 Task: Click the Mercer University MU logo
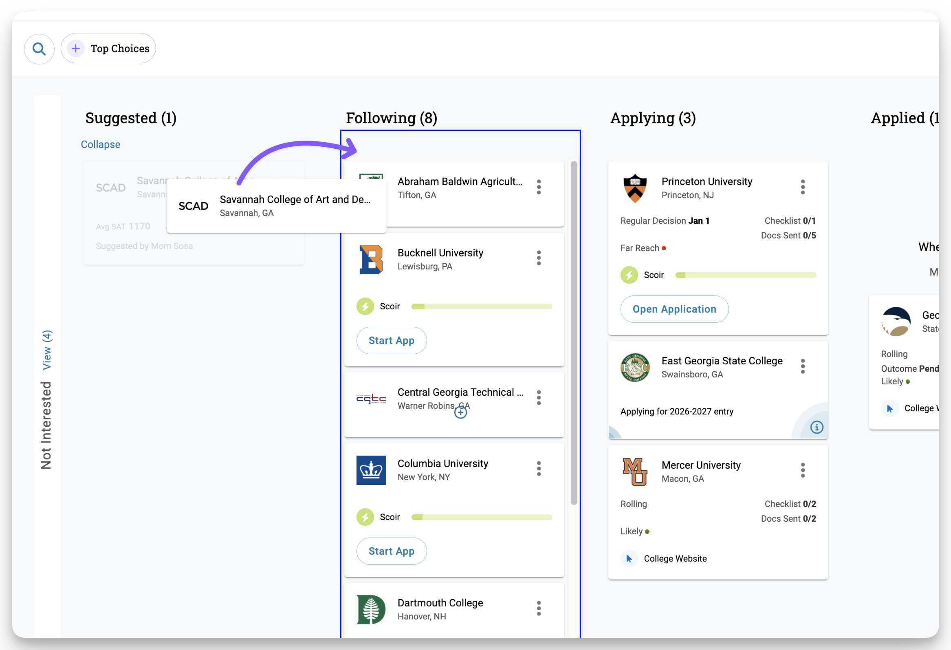tap(635, 472)
